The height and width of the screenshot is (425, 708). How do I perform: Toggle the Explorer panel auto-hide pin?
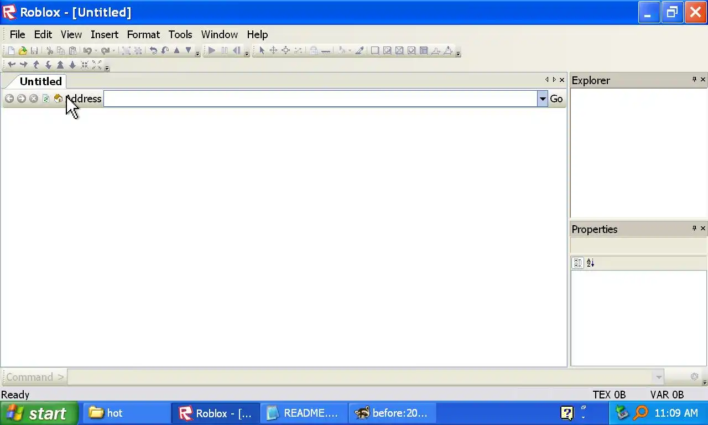(x=694, y=80)
